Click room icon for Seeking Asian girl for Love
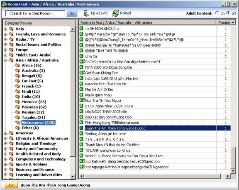239x190 pixels. tap(81, 133)
